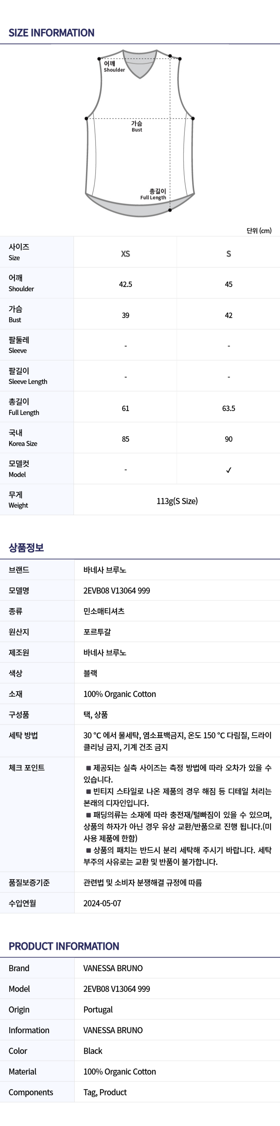The width and height of the screenshot is (280, 1126).
Task: Click the 상품정보 section heading
Action: coord(26,547)
